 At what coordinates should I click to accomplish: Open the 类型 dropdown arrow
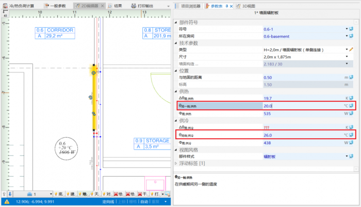tap(346, 49)
